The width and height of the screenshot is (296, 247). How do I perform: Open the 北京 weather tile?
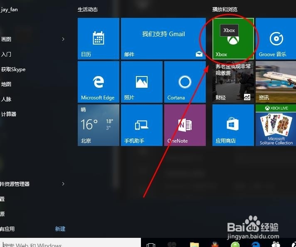click(99, 125)
